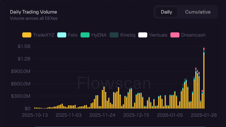Click the TradeXYZ legend label
The image size is (226, 127).
point(44,35)
